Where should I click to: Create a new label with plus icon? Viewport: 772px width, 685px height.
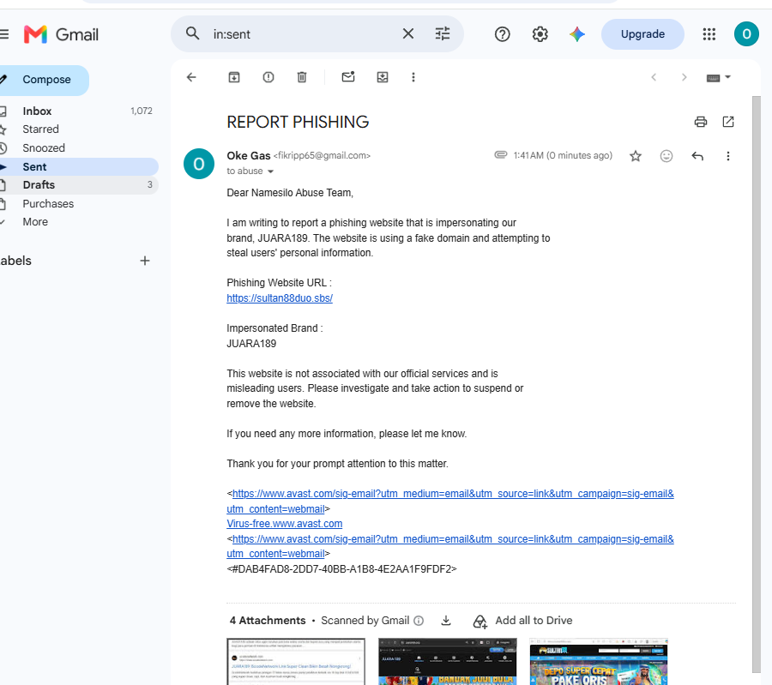click(145, 261)
